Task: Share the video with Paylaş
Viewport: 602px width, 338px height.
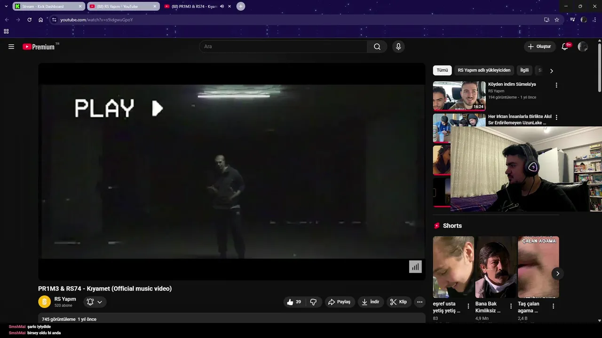Action: [x=339, y=302]
